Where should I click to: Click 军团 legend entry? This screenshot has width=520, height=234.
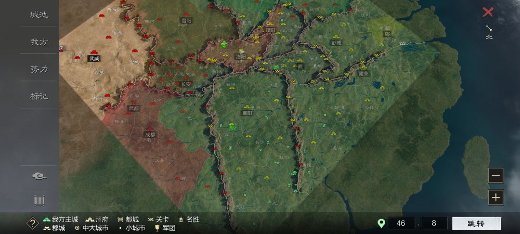coord(165,228)
